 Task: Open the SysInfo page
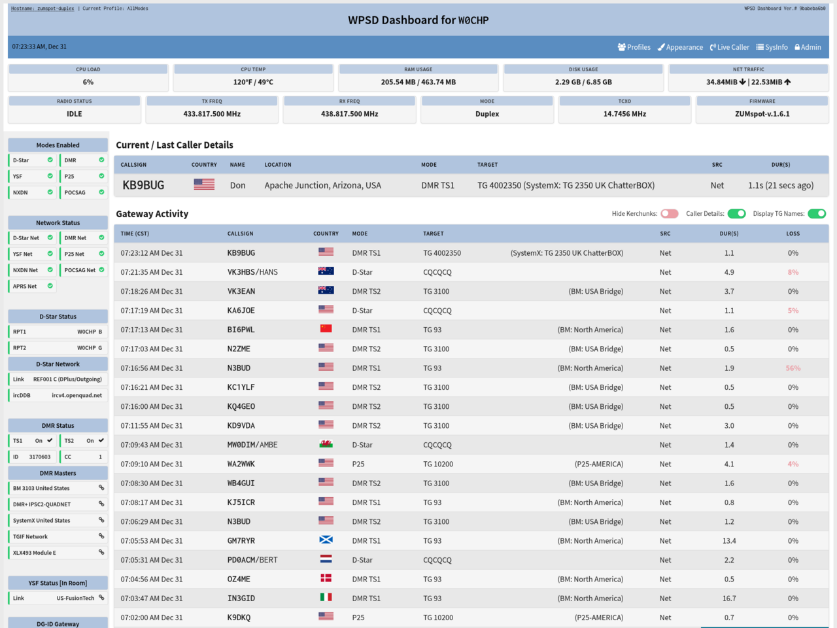pos(772,47)
